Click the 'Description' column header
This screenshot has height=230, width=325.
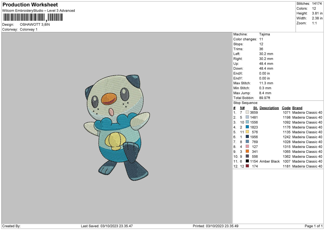click(x=269, y=108)
